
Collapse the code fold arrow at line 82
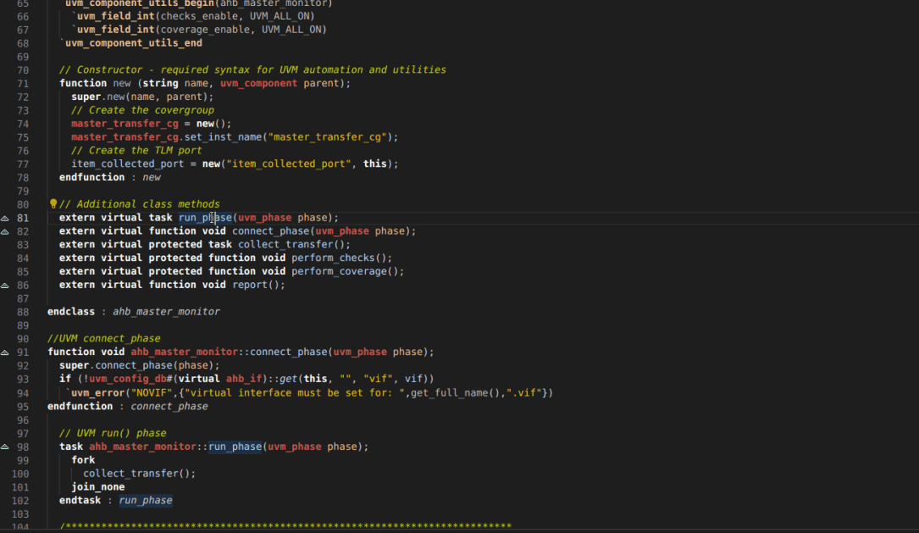[x=6, y=230]
